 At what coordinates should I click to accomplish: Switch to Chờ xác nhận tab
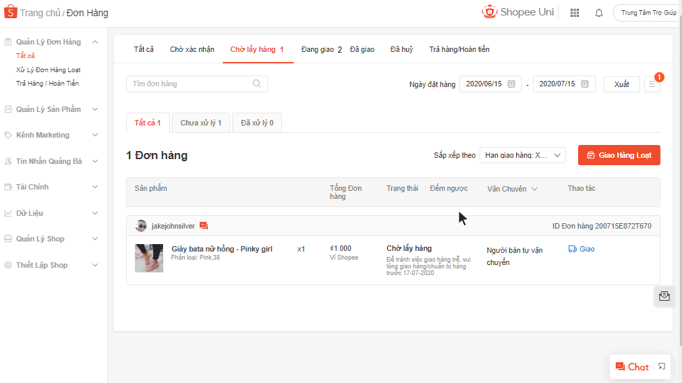[x=192, y=49]
